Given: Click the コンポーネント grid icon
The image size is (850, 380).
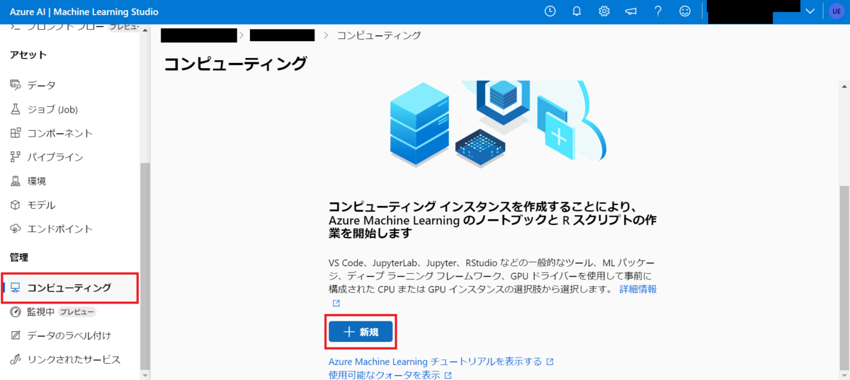Looking at the screenshot, I should (x=16, y=133).
